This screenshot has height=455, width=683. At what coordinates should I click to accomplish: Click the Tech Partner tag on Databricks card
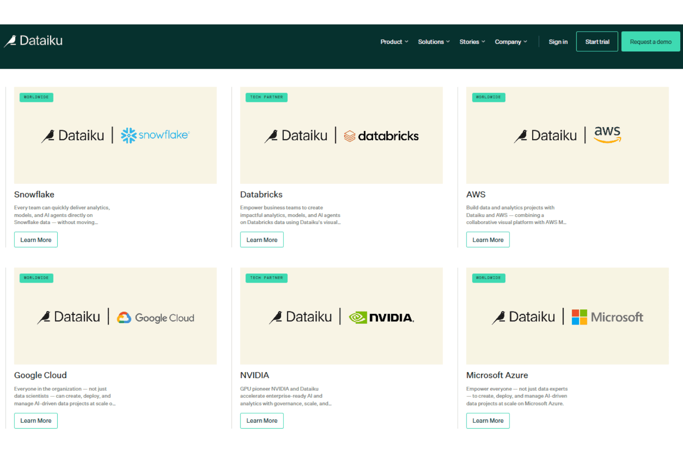pyautogui.click(x=266, y=97)
